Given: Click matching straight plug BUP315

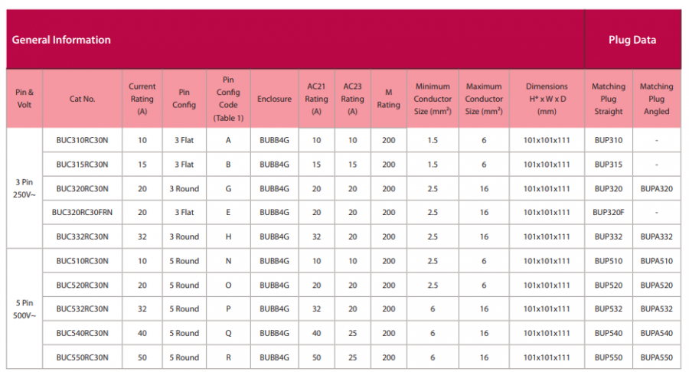Looking at the screenshot, I should point(609,165).
